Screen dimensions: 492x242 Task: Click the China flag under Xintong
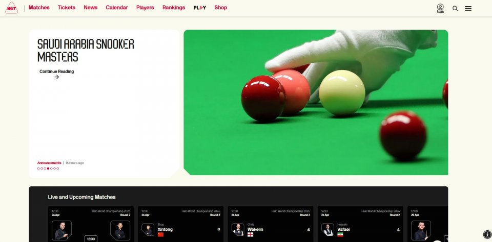click(x=160, y=235)
